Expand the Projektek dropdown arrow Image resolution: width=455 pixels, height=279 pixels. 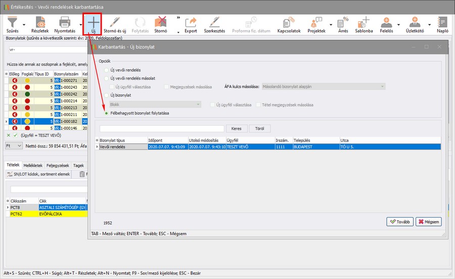pyautogui.click(x=331, y=24)
